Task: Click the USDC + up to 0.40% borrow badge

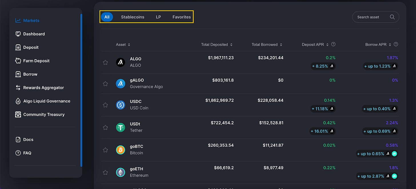Action: [x=380, y=109]
